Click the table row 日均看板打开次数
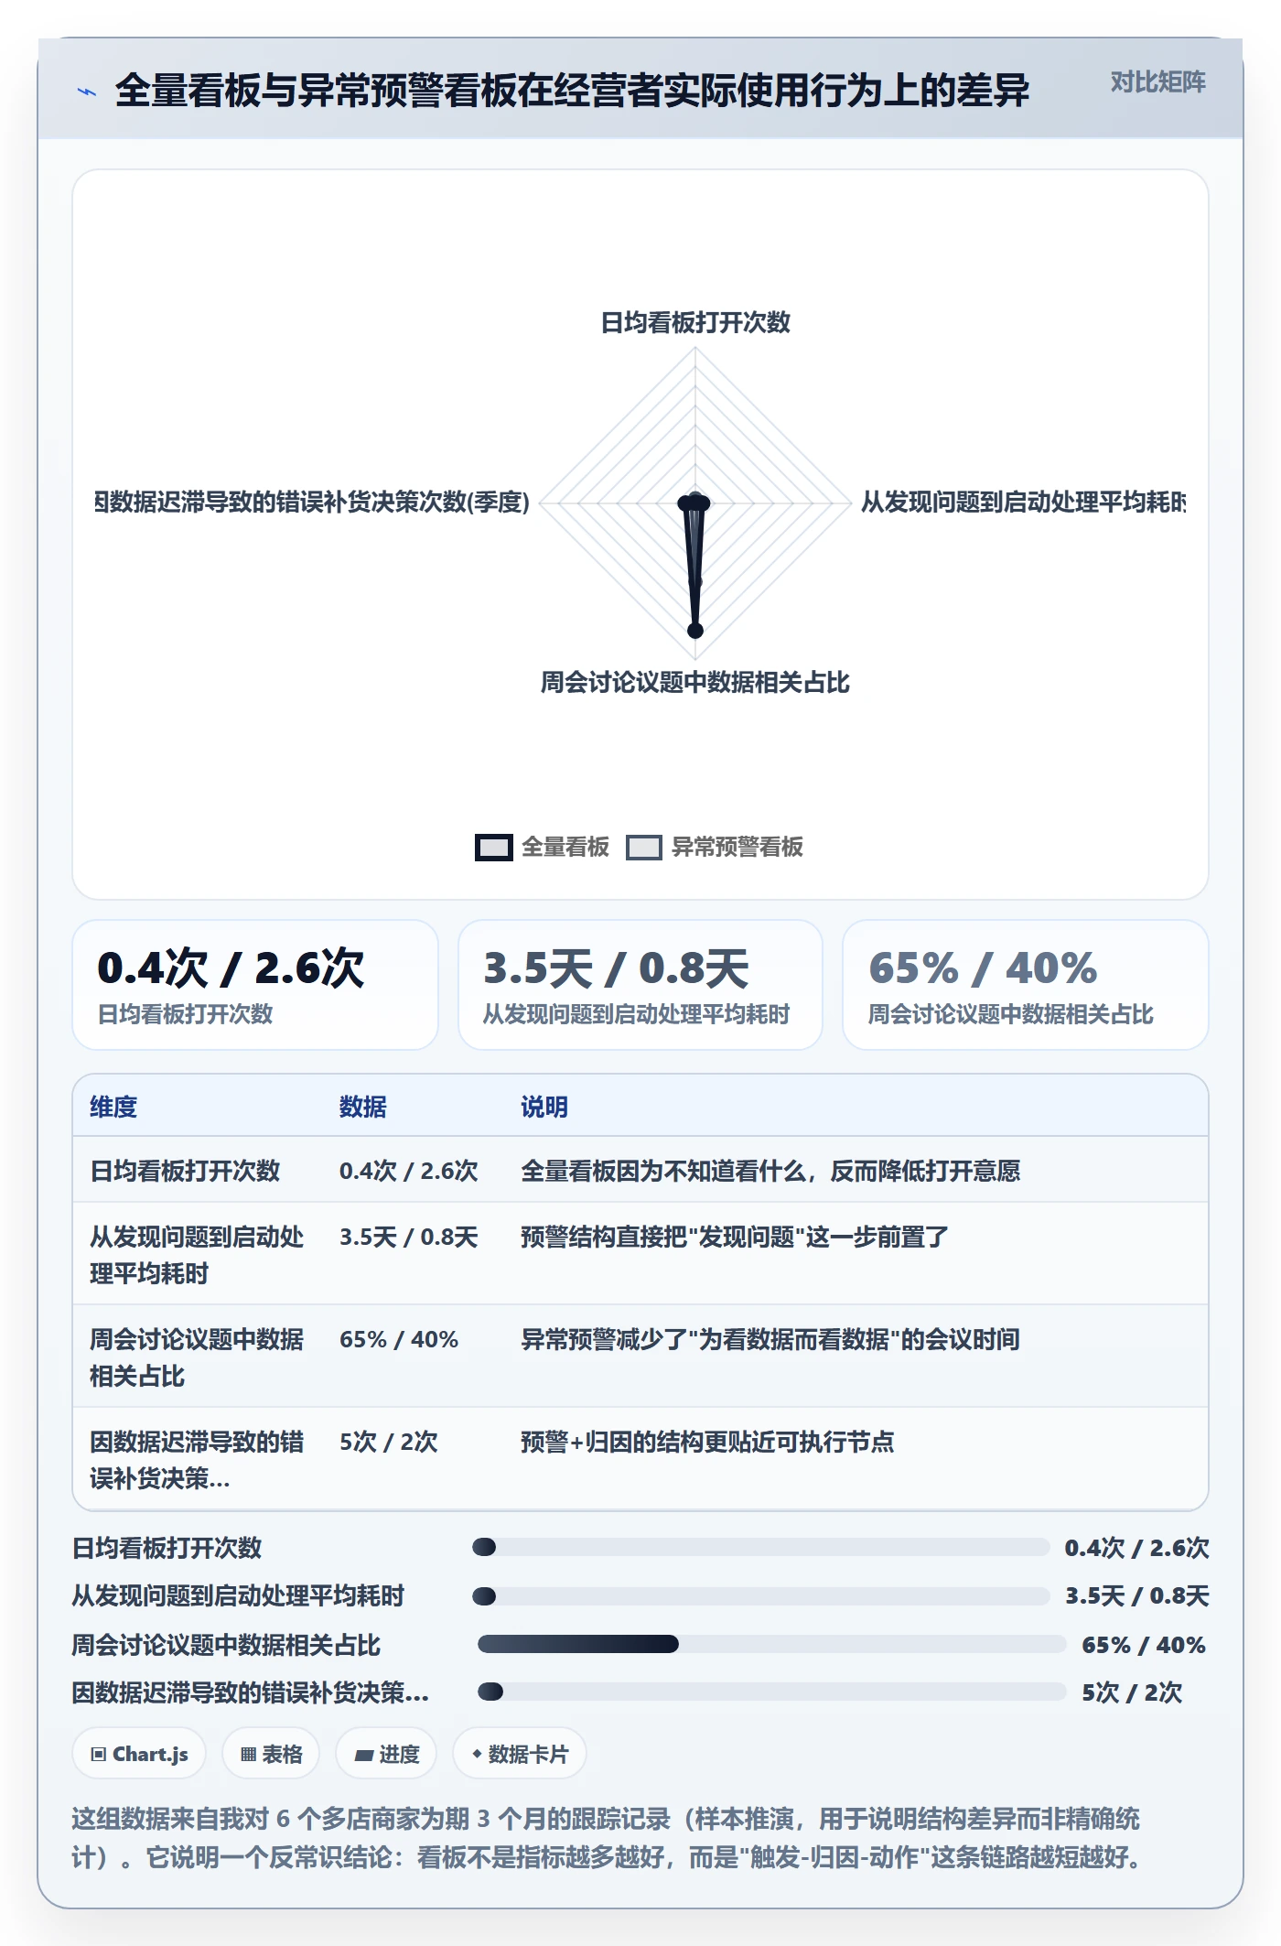 coord(640,1170)
